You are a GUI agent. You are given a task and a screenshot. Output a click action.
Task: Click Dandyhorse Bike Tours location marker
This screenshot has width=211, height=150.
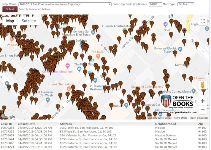tap(93, 32)
